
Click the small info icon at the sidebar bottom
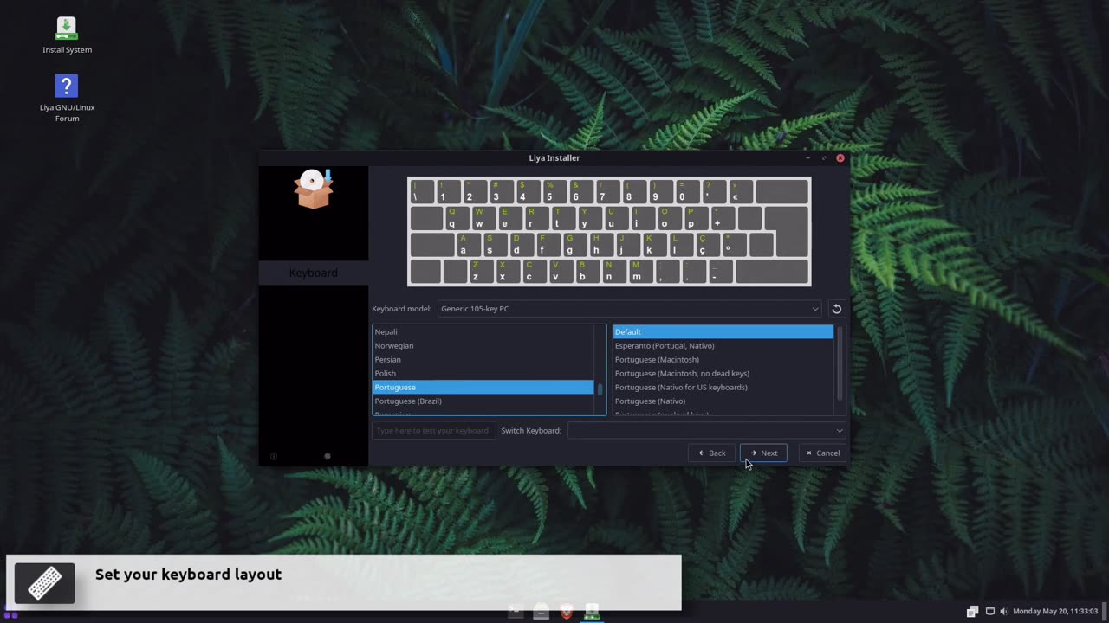click(x=274, y=456)
